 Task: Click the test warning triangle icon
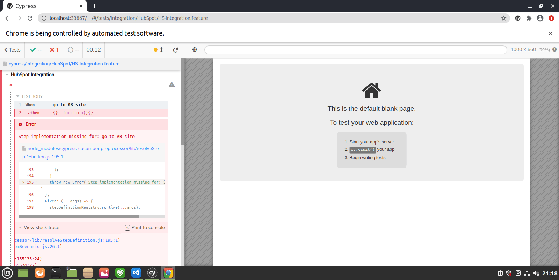[x=172, y=85]
